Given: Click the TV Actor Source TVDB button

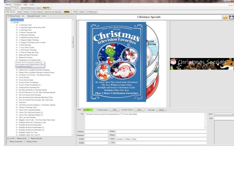Looking at the screenshot, I should 114,110.
